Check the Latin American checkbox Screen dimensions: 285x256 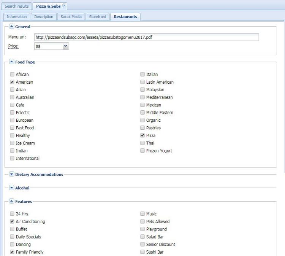[x=142, y=82]
